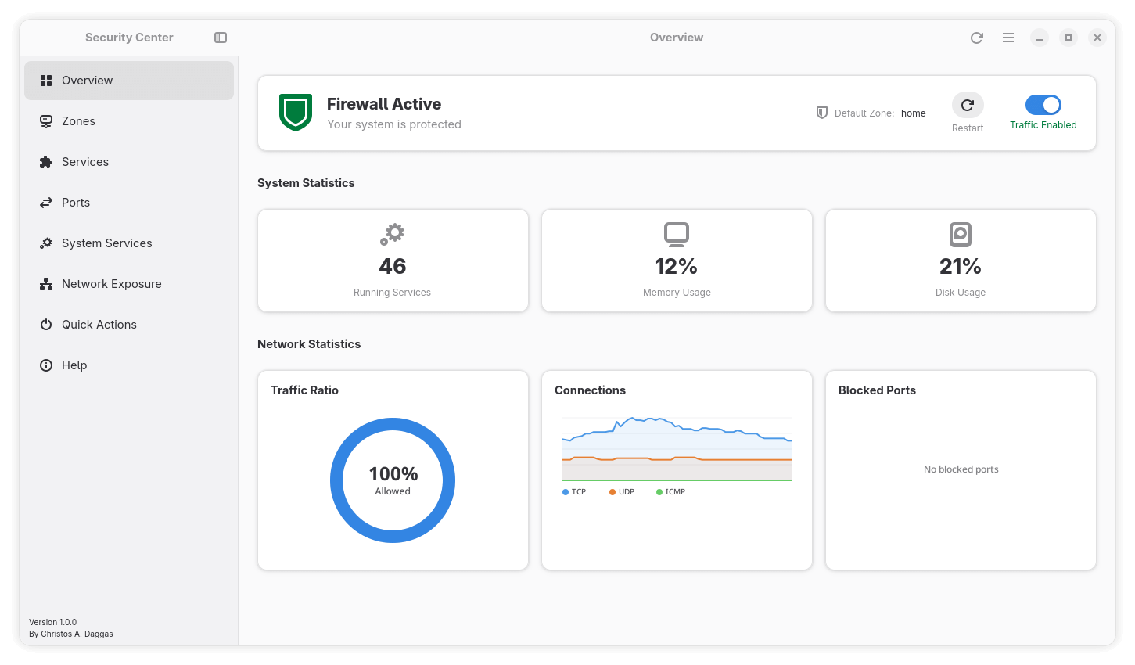Viewport: 1135px width, 665px height.
Task: Click the refresh icon in the header bar
Action: coord(976,38)
